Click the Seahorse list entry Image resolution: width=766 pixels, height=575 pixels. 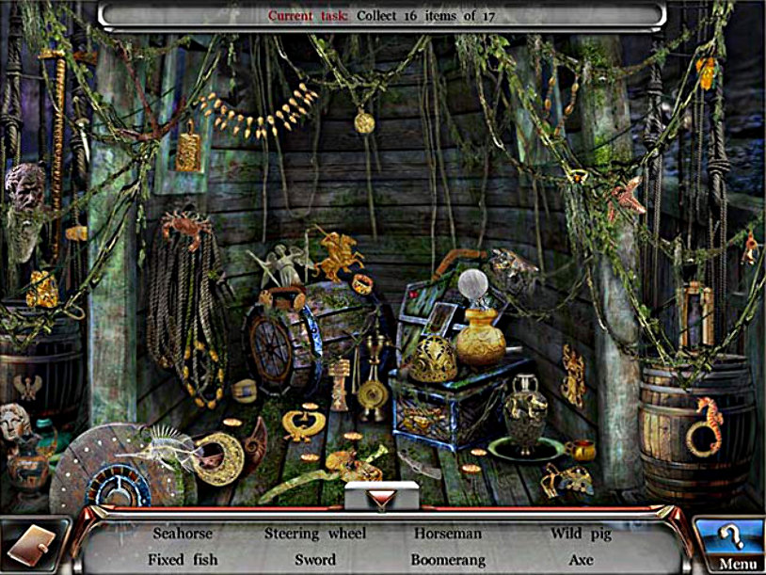point(183,534)
